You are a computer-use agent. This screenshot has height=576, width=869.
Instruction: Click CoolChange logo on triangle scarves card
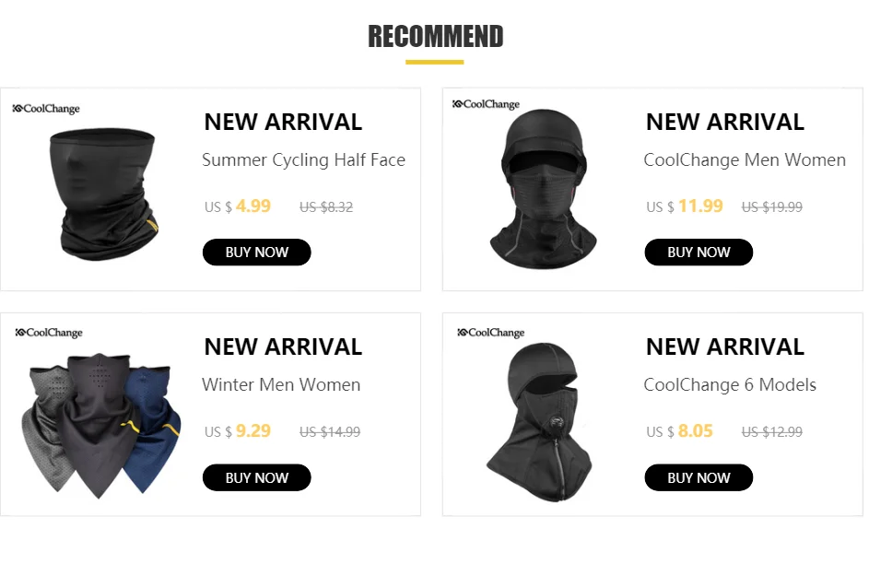pos(49,333)
